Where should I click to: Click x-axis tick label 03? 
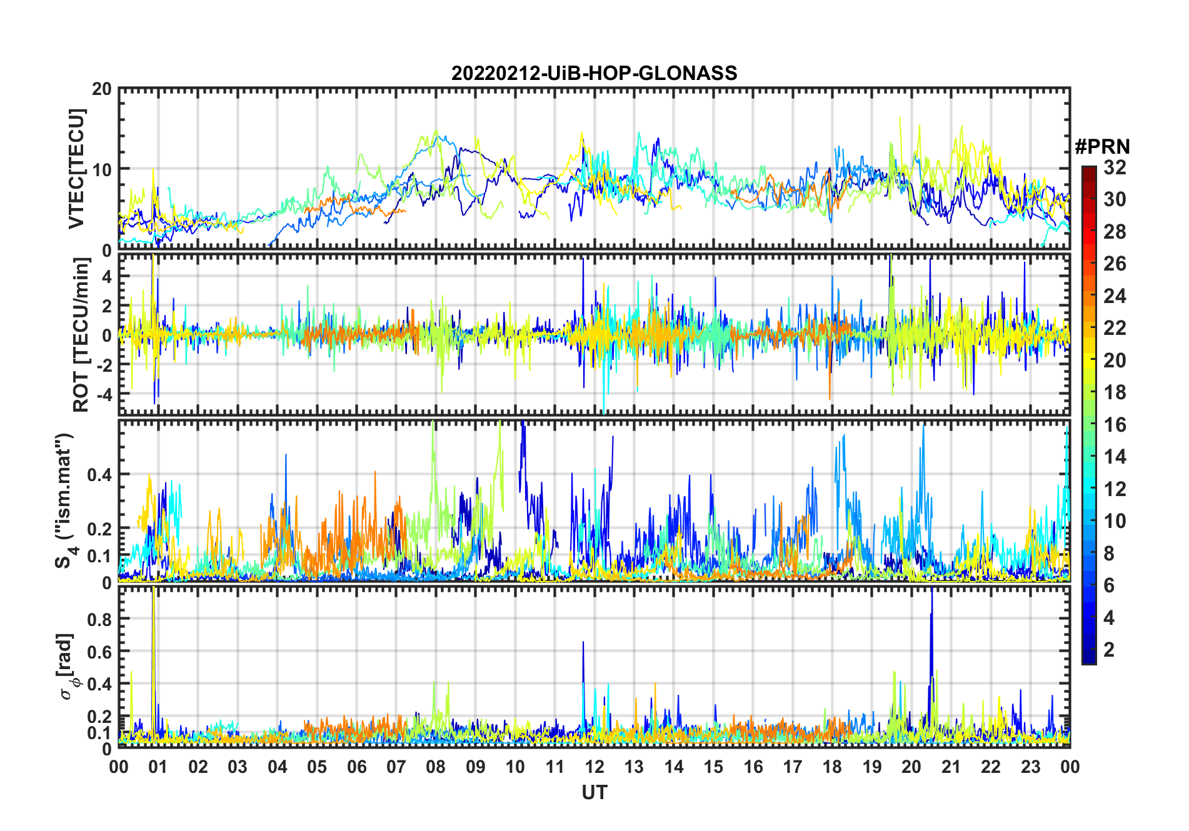(x=238, y=767)
